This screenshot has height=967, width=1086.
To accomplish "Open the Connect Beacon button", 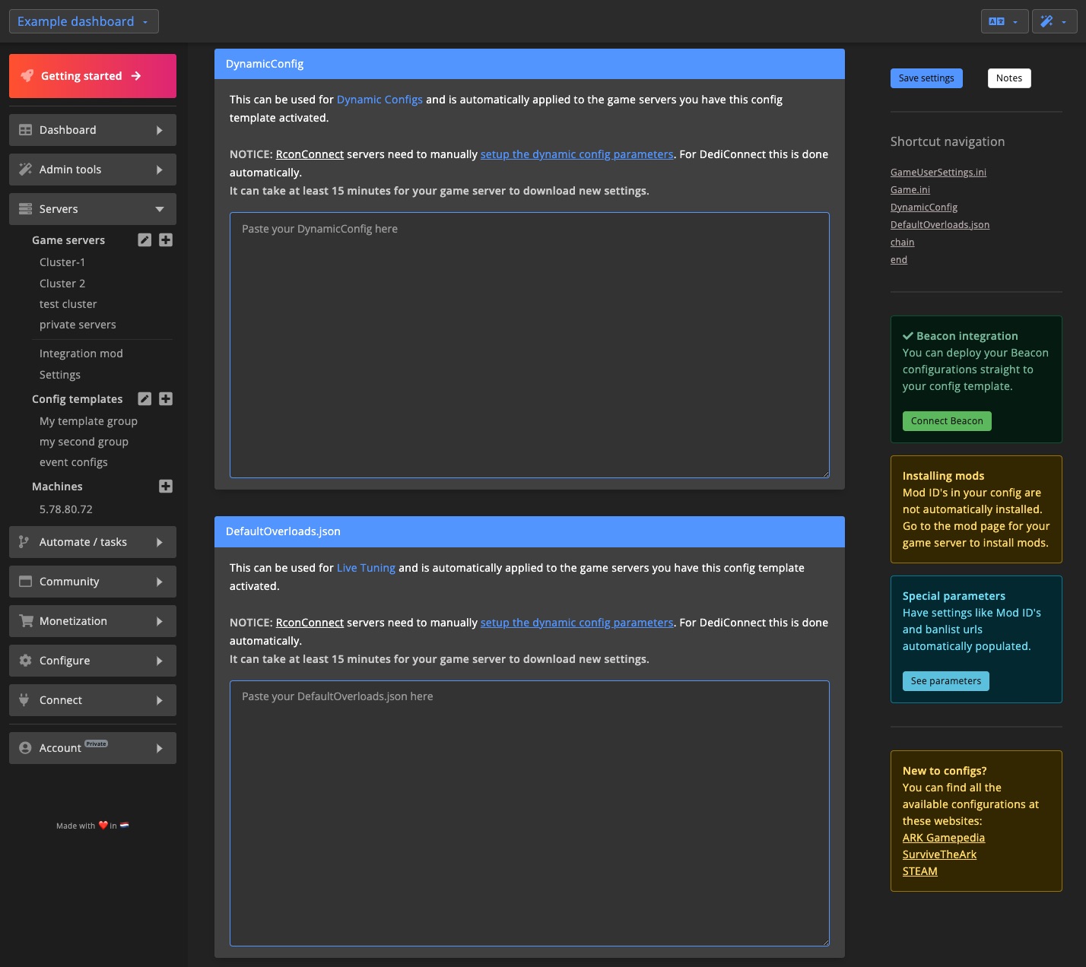I will (946, 420).
